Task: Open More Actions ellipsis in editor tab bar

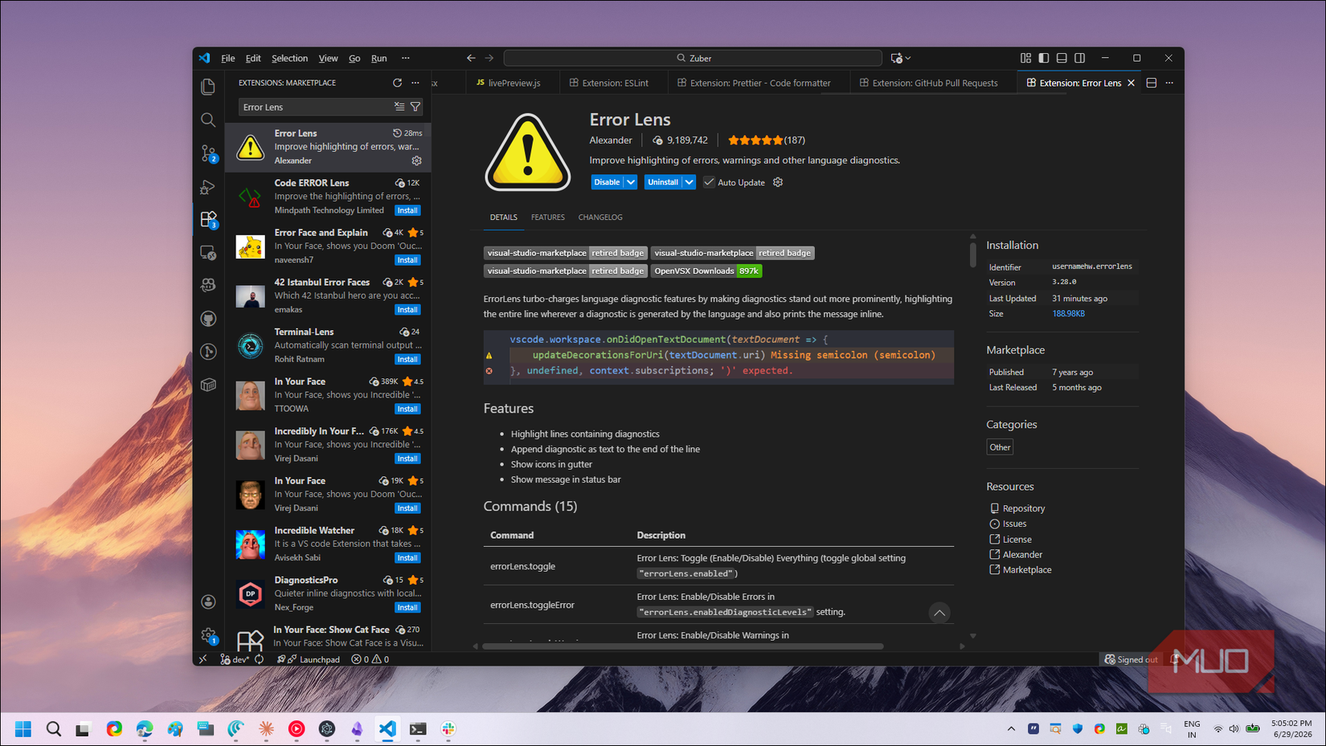Action: coord(1169,83)
